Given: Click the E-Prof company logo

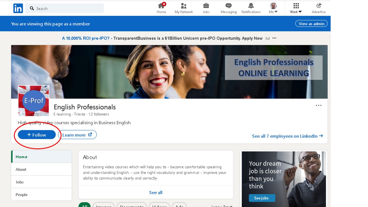Looking at the screenshot, I should [x=34, y=101].
